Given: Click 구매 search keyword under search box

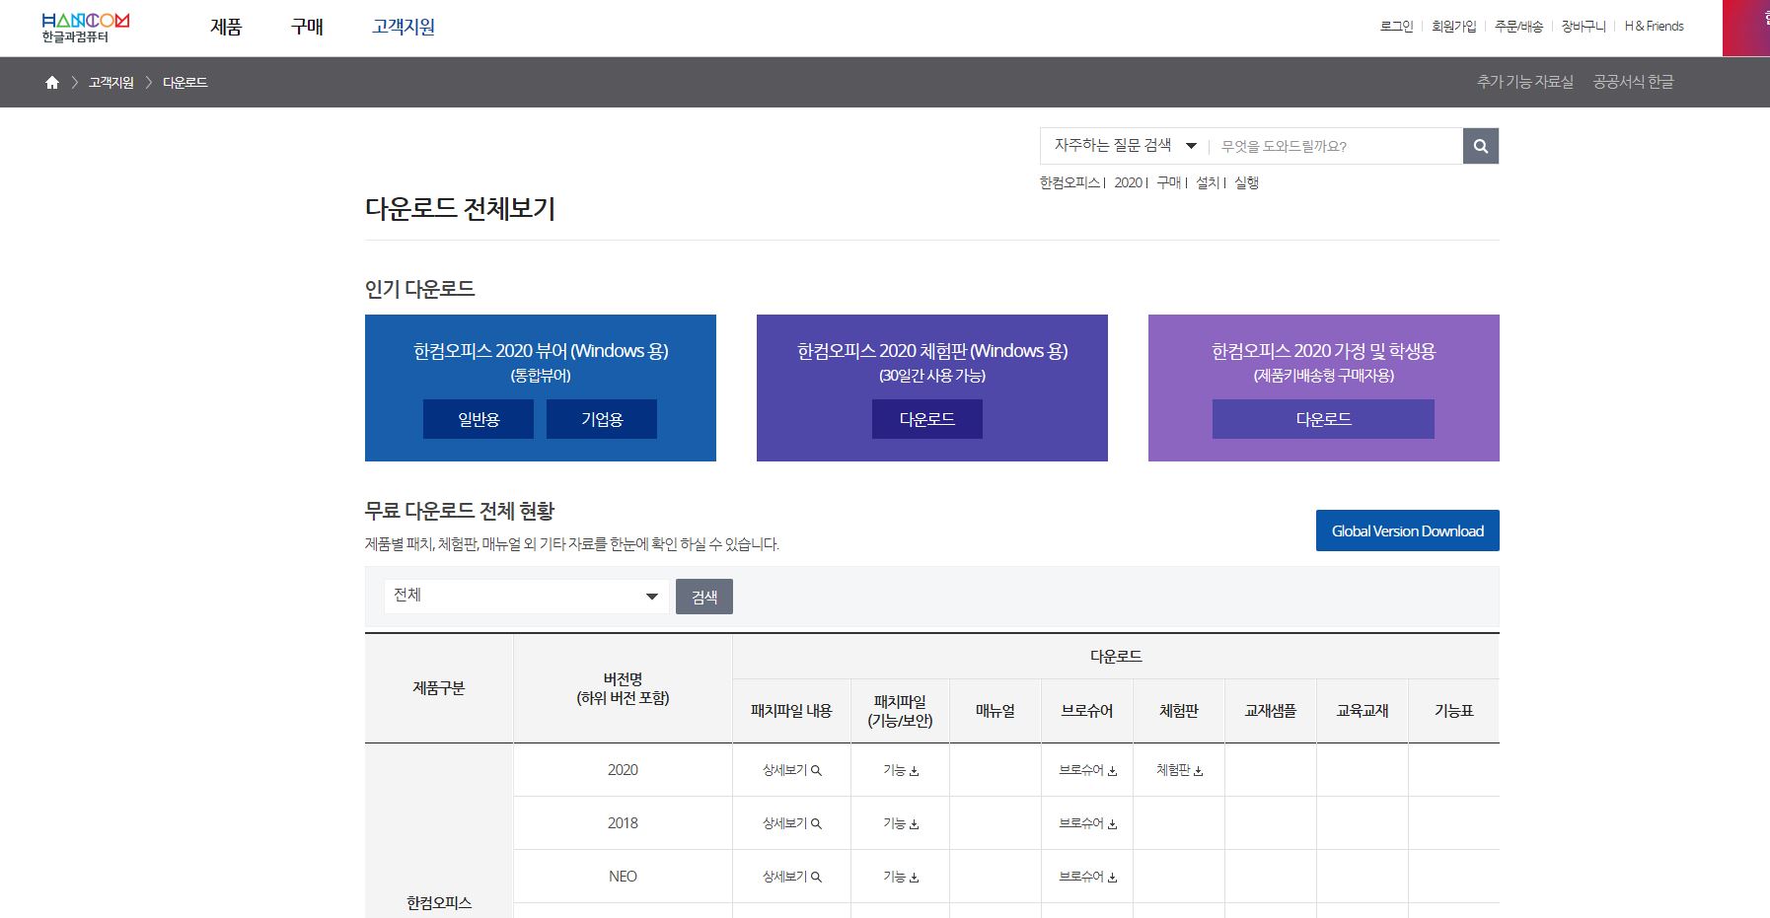Looking at the screenshot, I should click(1168, 182).
